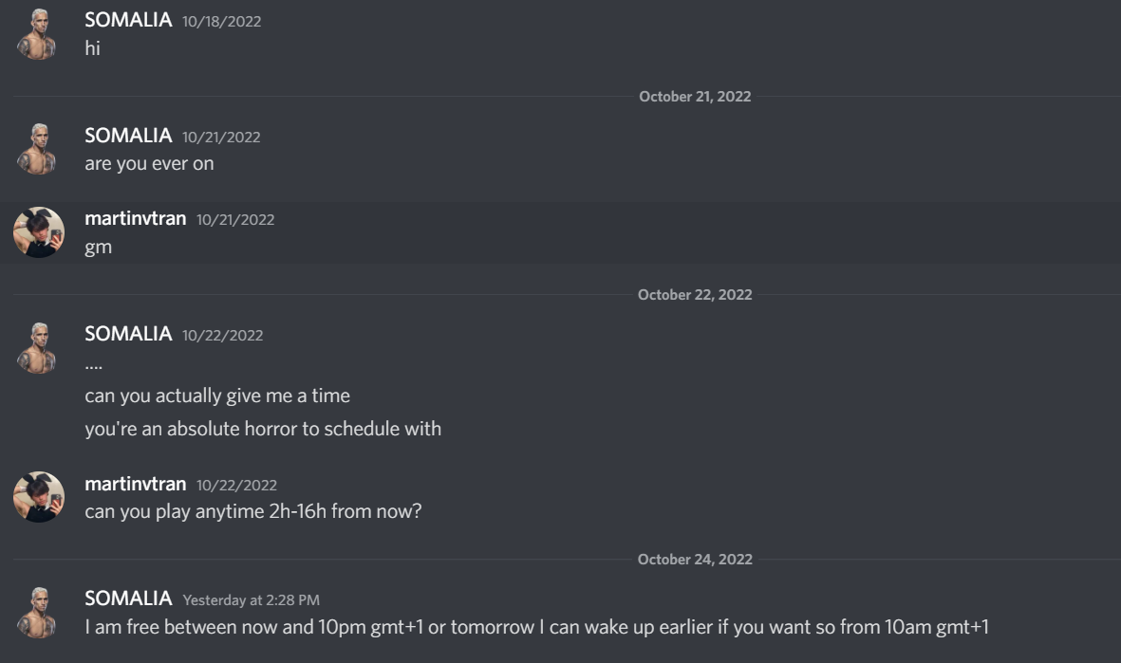
Task: Select the SOMALIA username dated 10/22/2022
Action: (128, 334)
